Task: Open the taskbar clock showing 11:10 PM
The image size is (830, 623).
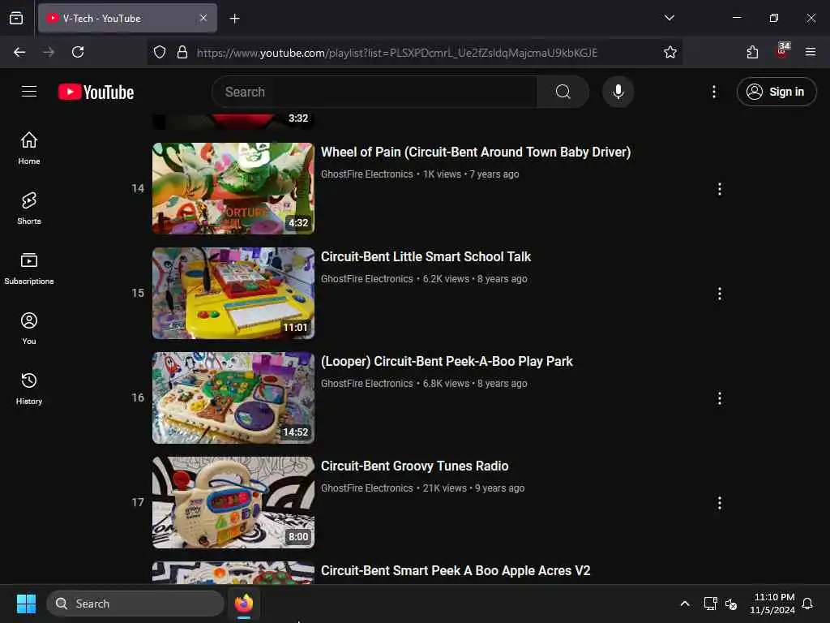Action: pos(772,604)
